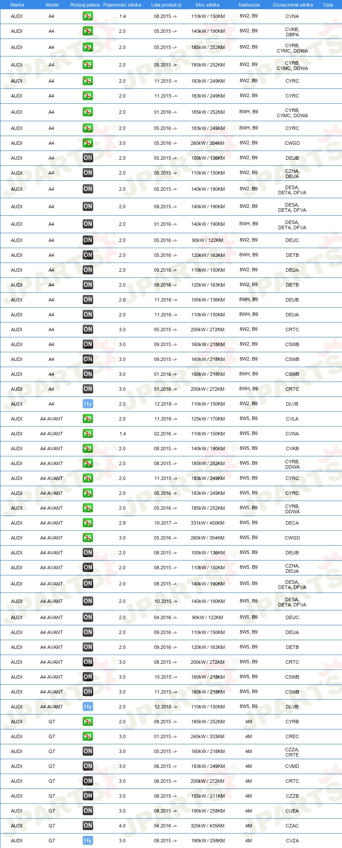
Task: Click the Oznaczenie silnika column header
Action: [293, 5]
